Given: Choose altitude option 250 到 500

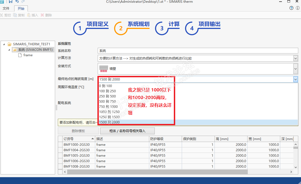Looking at the screenshot, I should [108, 96].
